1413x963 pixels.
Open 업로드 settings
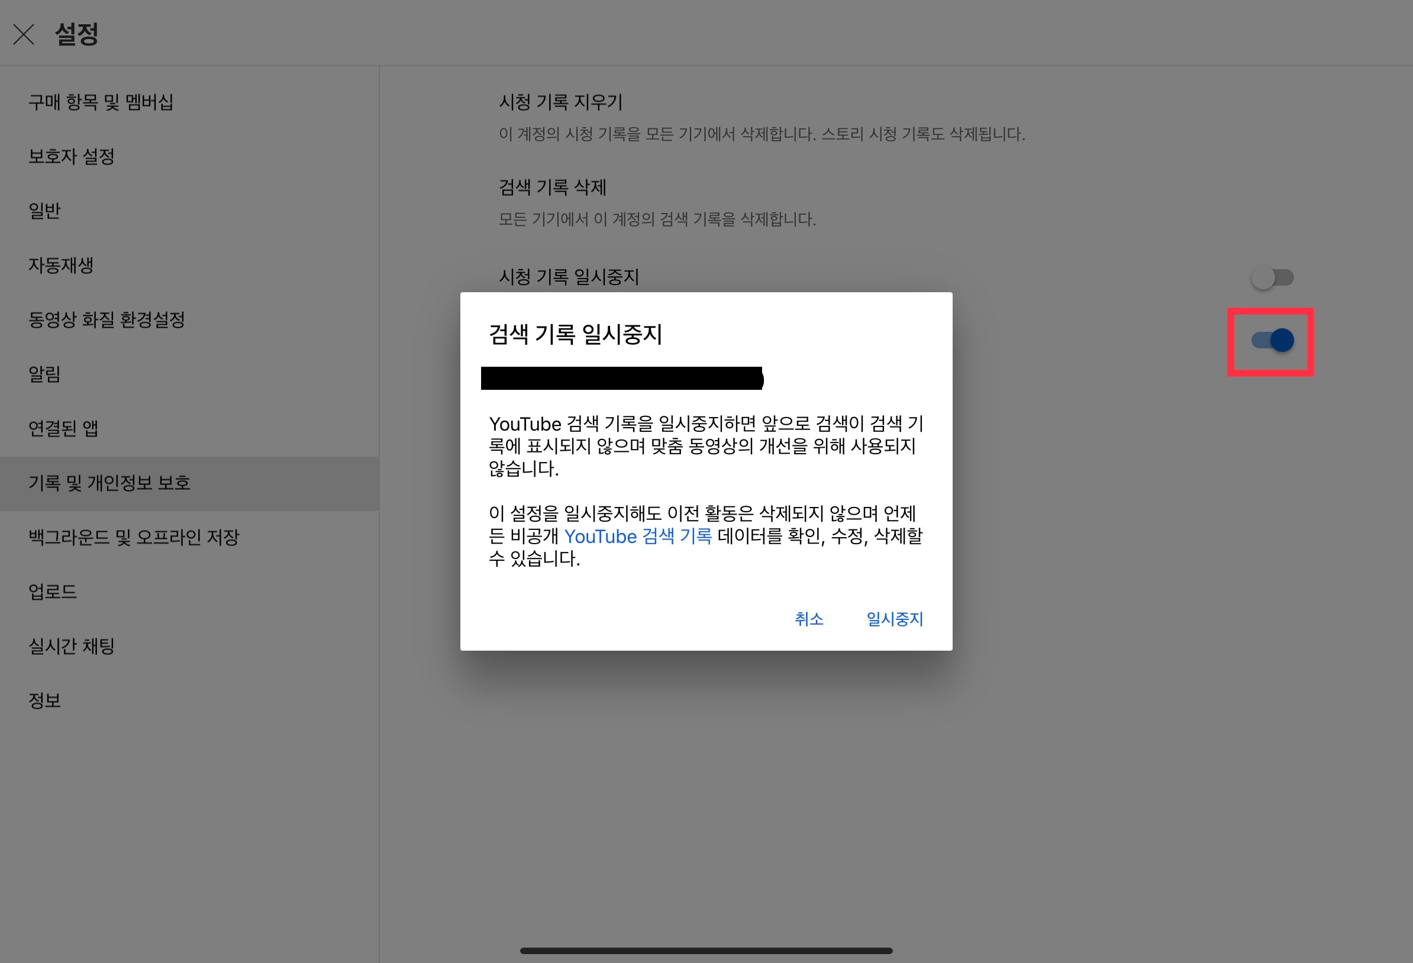(x=189, y=592)
